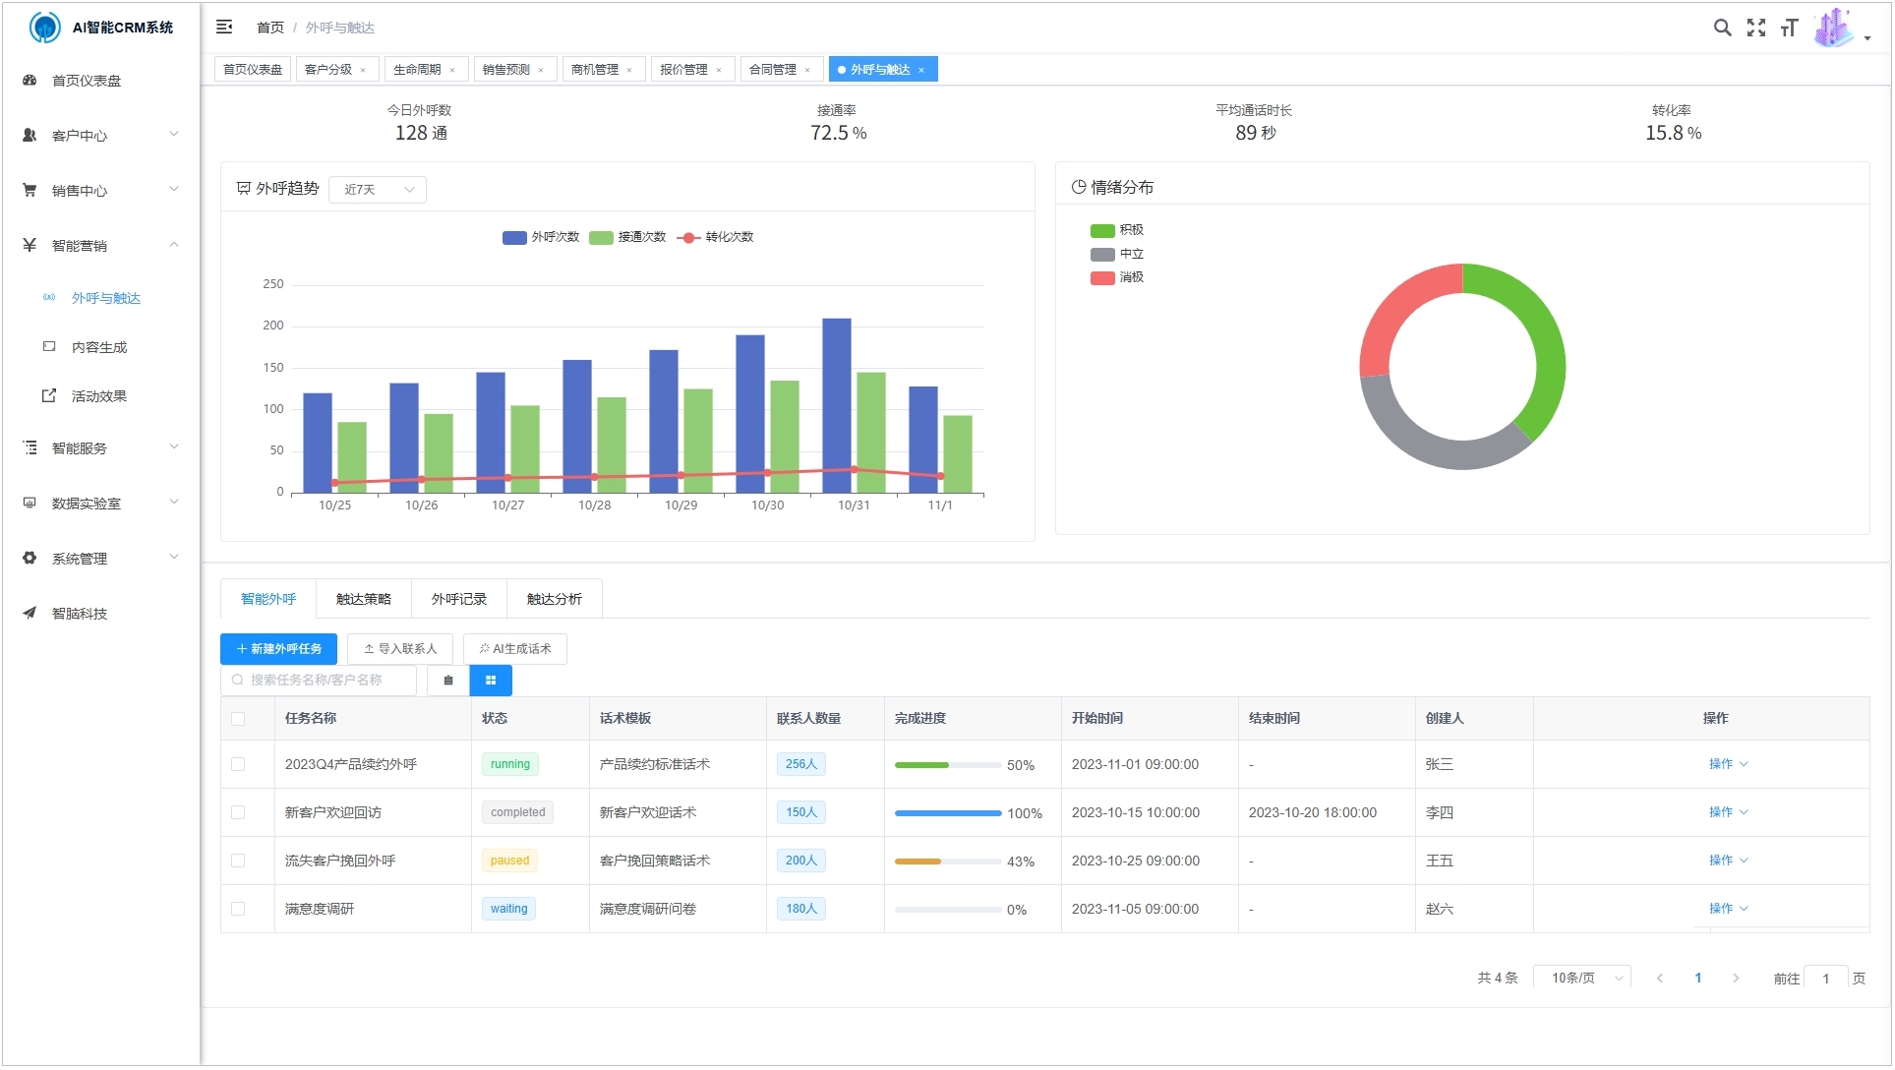Switch to the 外呼记录 tab

(x=459, y=600)
